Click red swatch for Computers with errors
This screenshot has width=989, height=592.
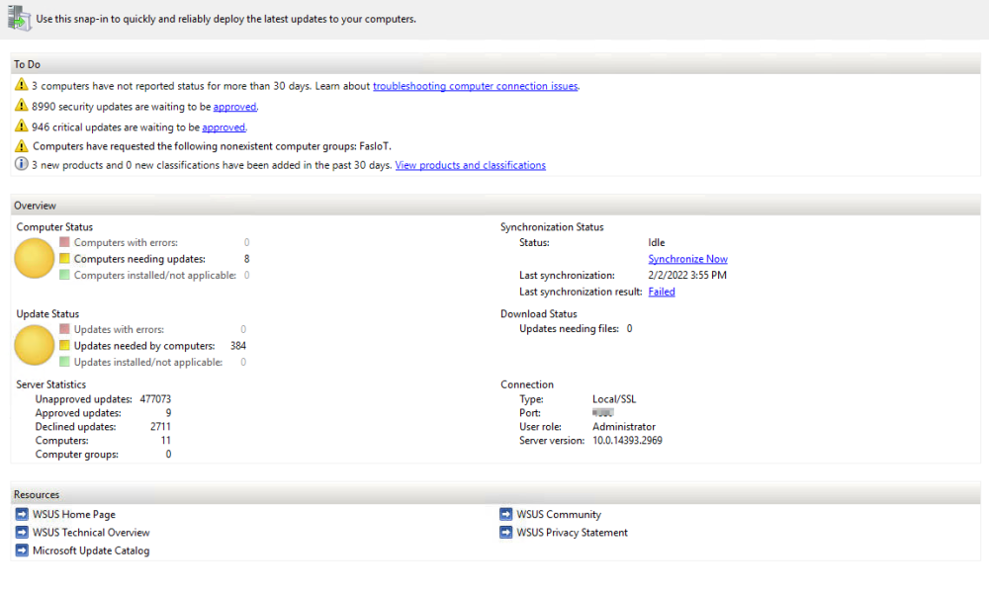point(64,242)
